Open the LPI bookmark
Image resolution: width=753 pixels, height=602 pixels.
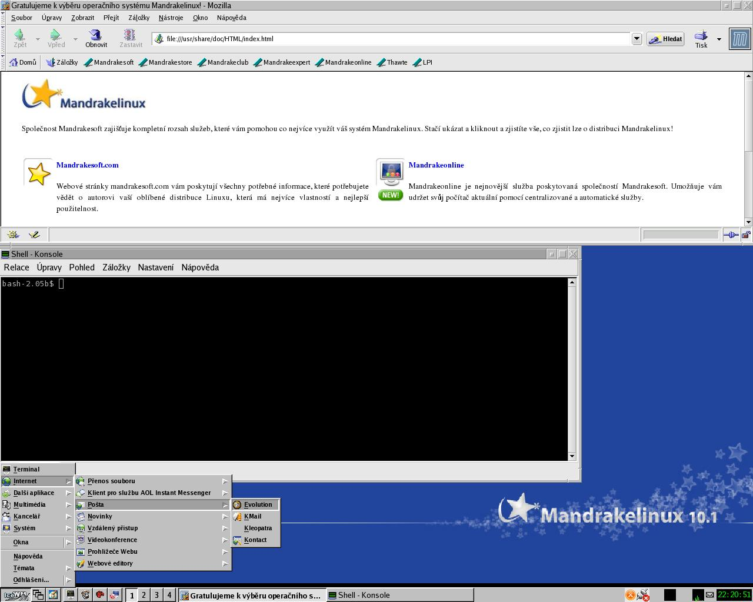tap(423, 62)
